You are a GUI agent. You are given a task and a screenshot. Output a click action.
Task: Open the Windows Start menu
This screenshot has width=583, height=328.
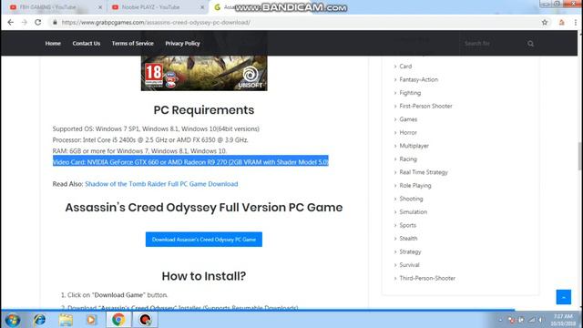pyautogui.click(x=12, y=320)
